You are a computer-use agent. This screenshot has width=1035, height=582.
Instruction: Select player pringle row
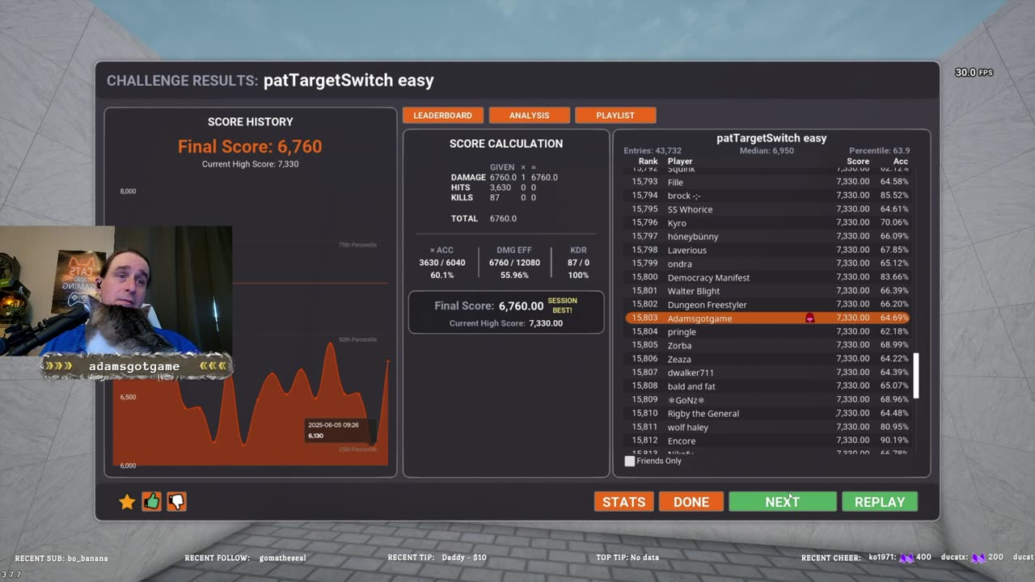click(767, 332)
